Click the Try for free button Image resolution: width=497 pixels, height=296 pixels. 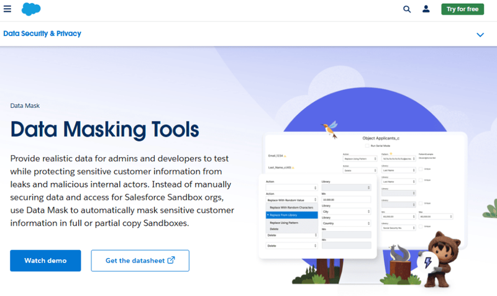[462, 9]
